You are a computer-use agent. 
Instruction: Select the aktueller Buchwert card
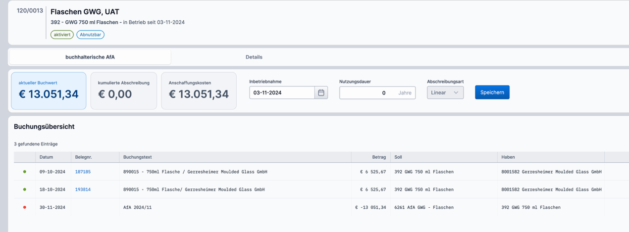point(49,91)
